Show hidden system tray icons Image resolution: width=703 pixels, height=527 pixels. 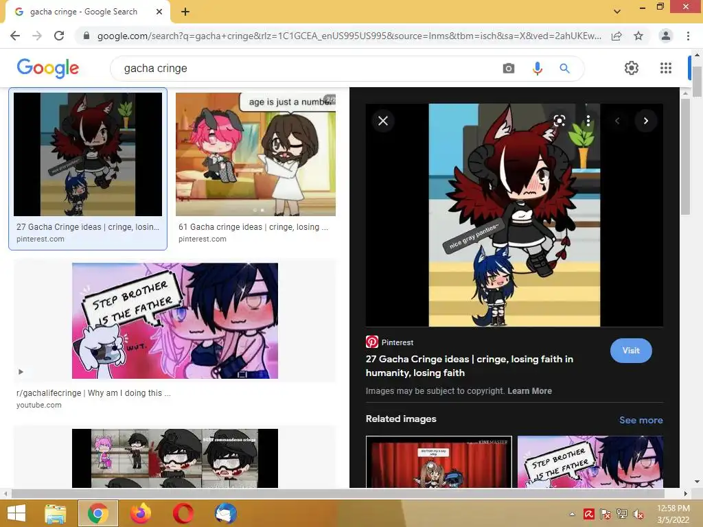coord(572,514)
